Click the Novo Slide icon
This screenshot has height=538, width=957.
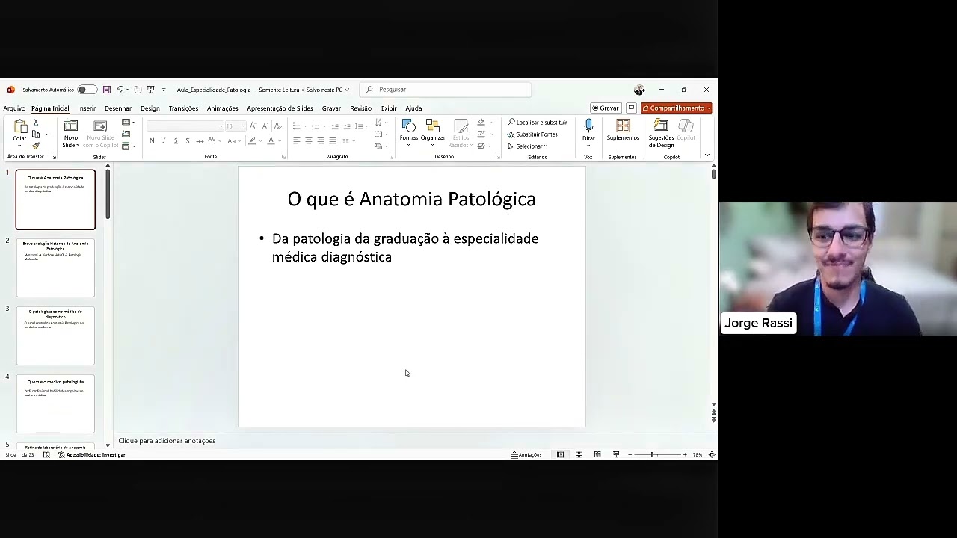click(x=71, y=126)
